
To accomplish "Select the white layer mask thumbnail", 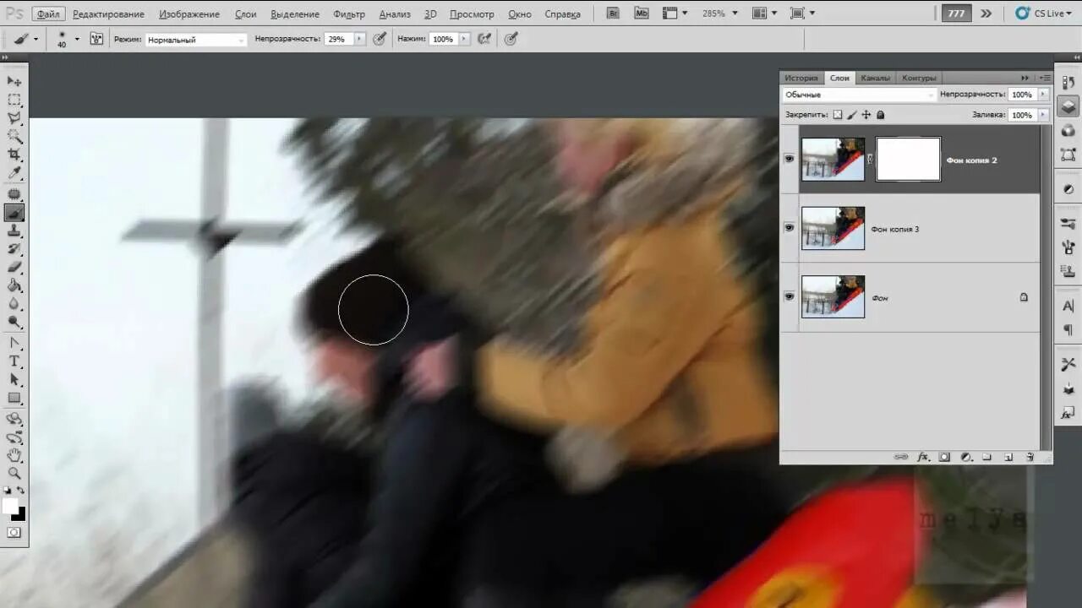I will pos(908,159).
